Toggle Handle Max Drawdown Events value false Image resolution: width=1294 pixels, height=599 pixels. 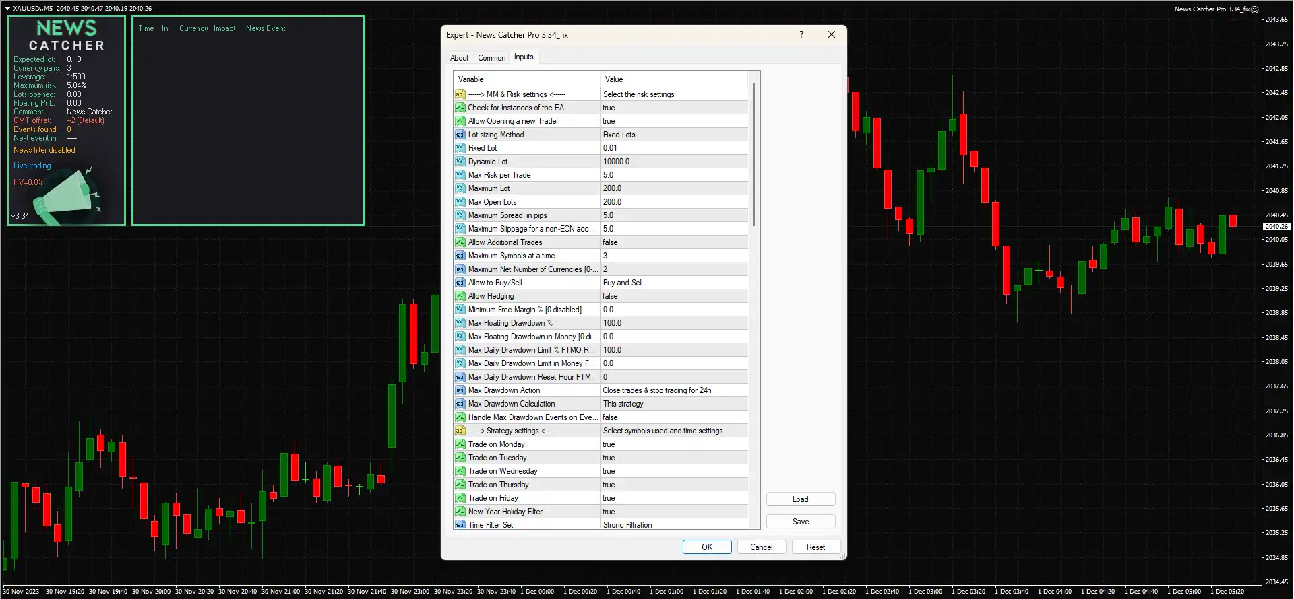674,417
